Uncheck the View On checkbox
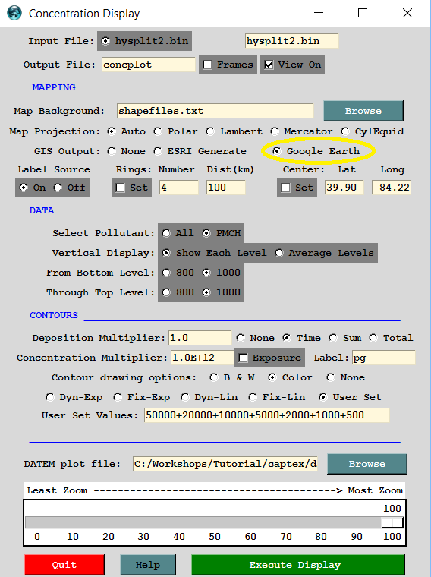Image resolution: width=431 pixels, height=577 pixels. [269, 65]
